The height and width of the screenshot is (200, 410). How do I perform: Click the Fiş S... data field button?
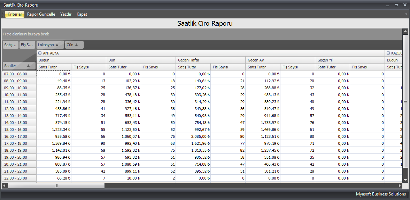(27, 45)
